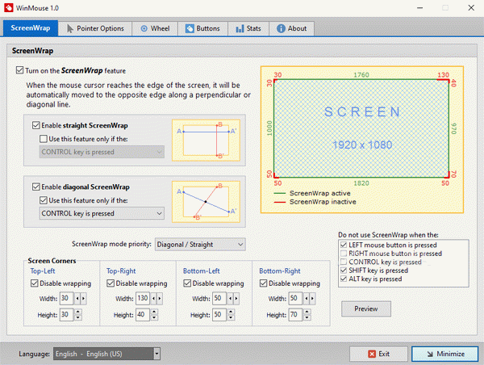Screen dimensions: 484x365
Task: Minimize window via title bar button
Action: coord(419,8)
